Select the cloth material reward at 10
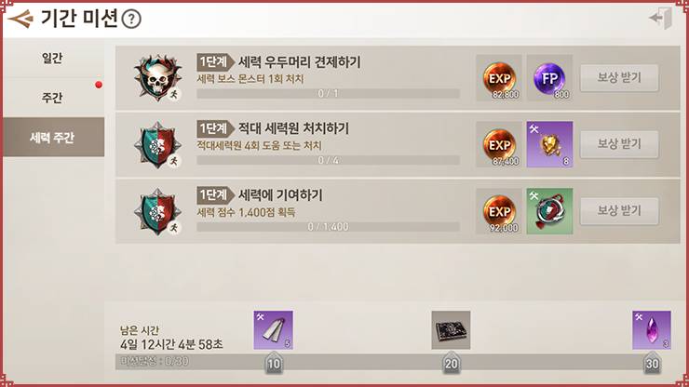This screenshot has height=387, width=689. tap(274, 330)
